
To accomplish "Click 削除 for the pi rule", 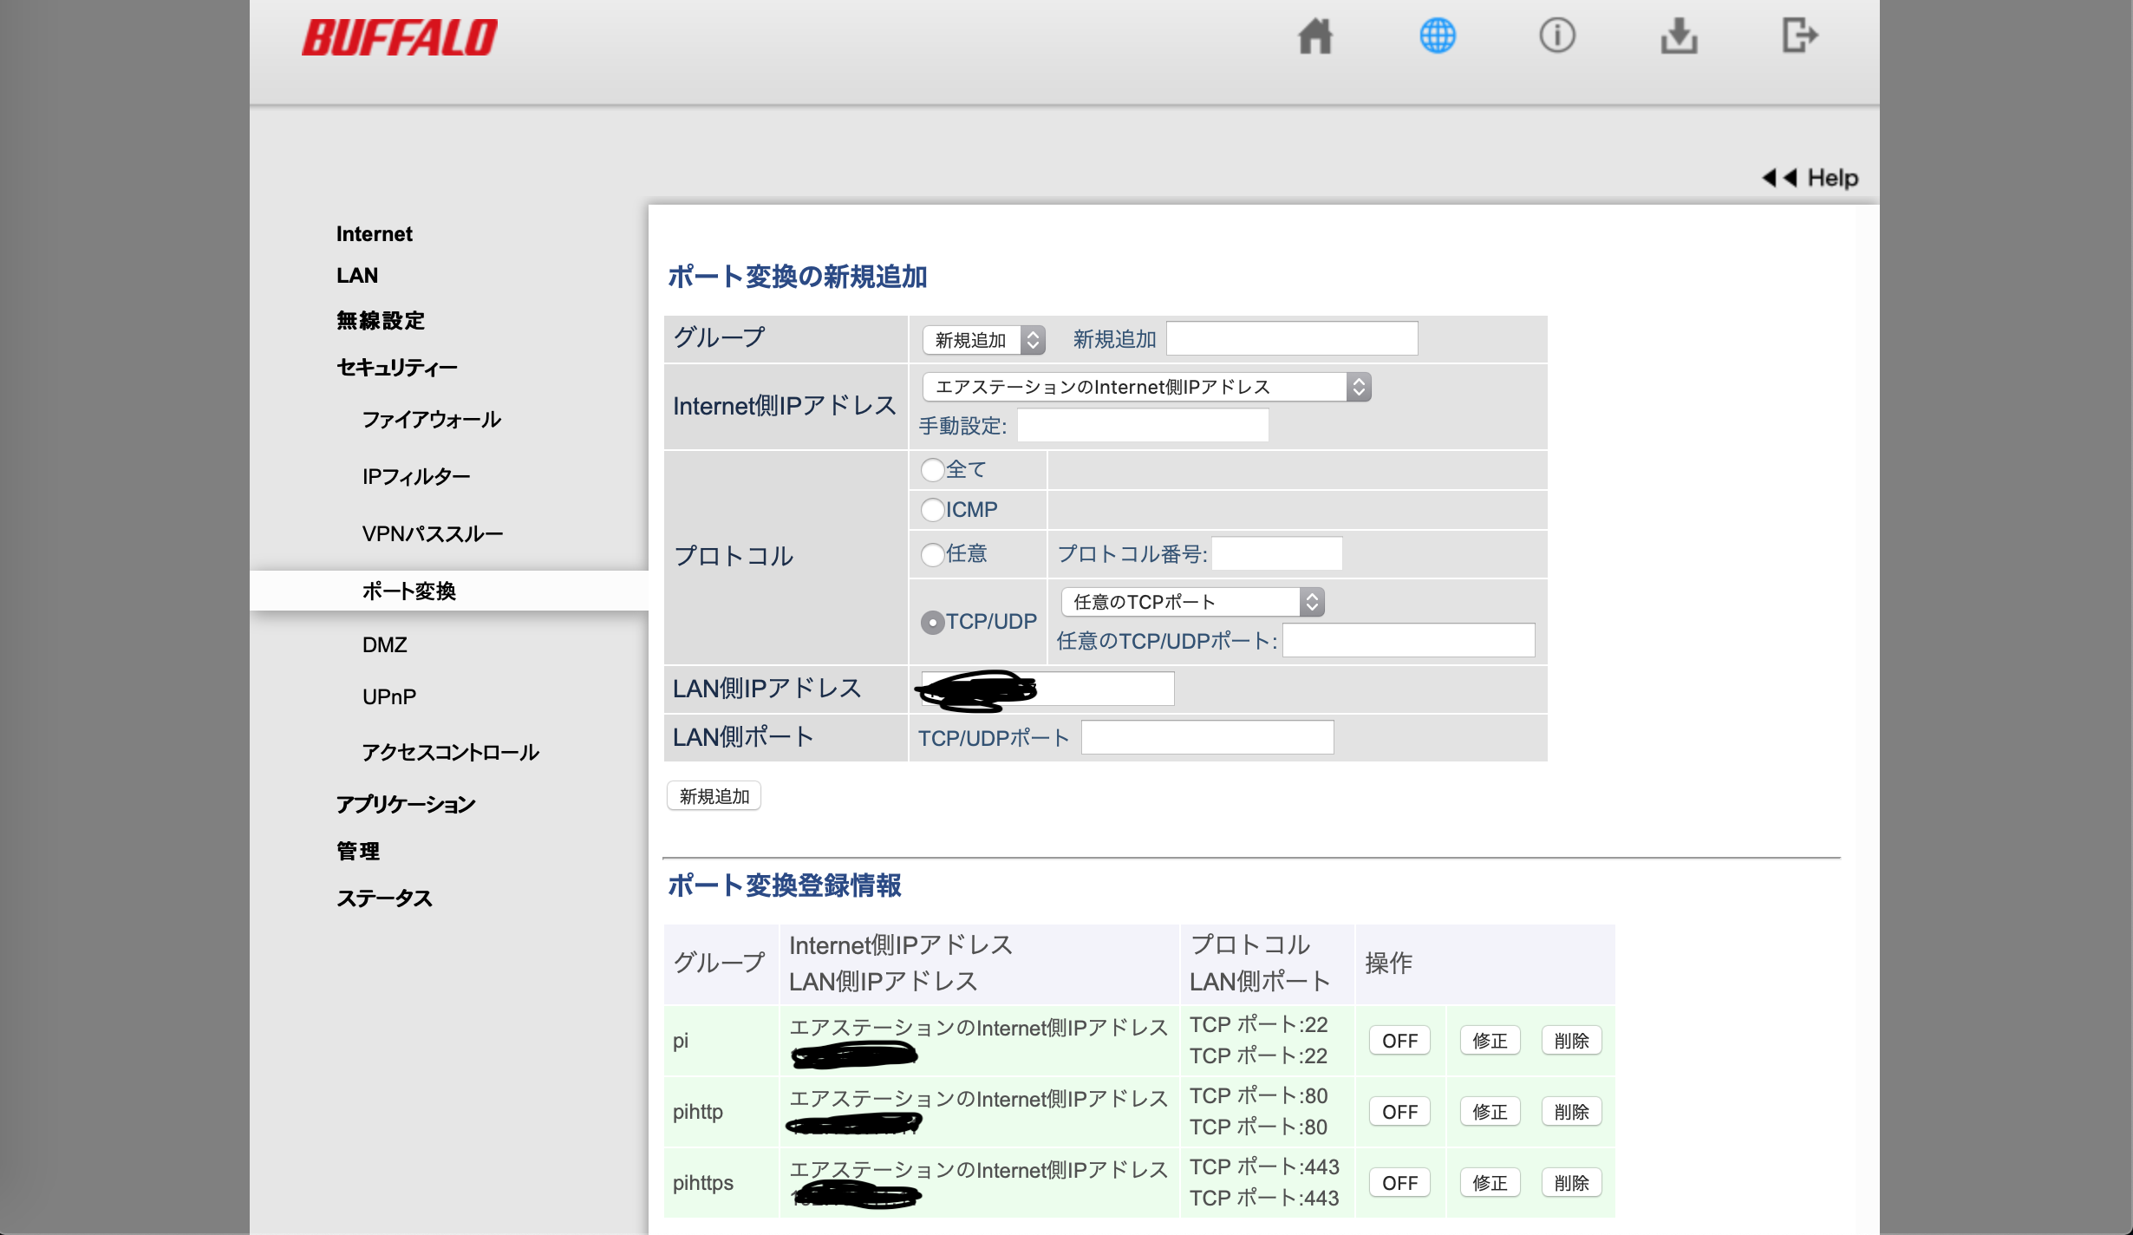I will [x=1573, y=1040].
